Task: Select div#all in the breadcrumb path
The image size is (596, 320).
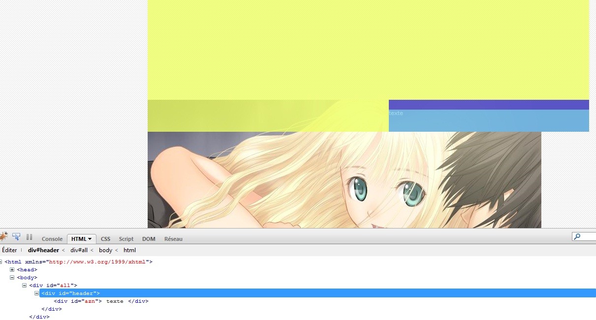Action: point(79,250)
